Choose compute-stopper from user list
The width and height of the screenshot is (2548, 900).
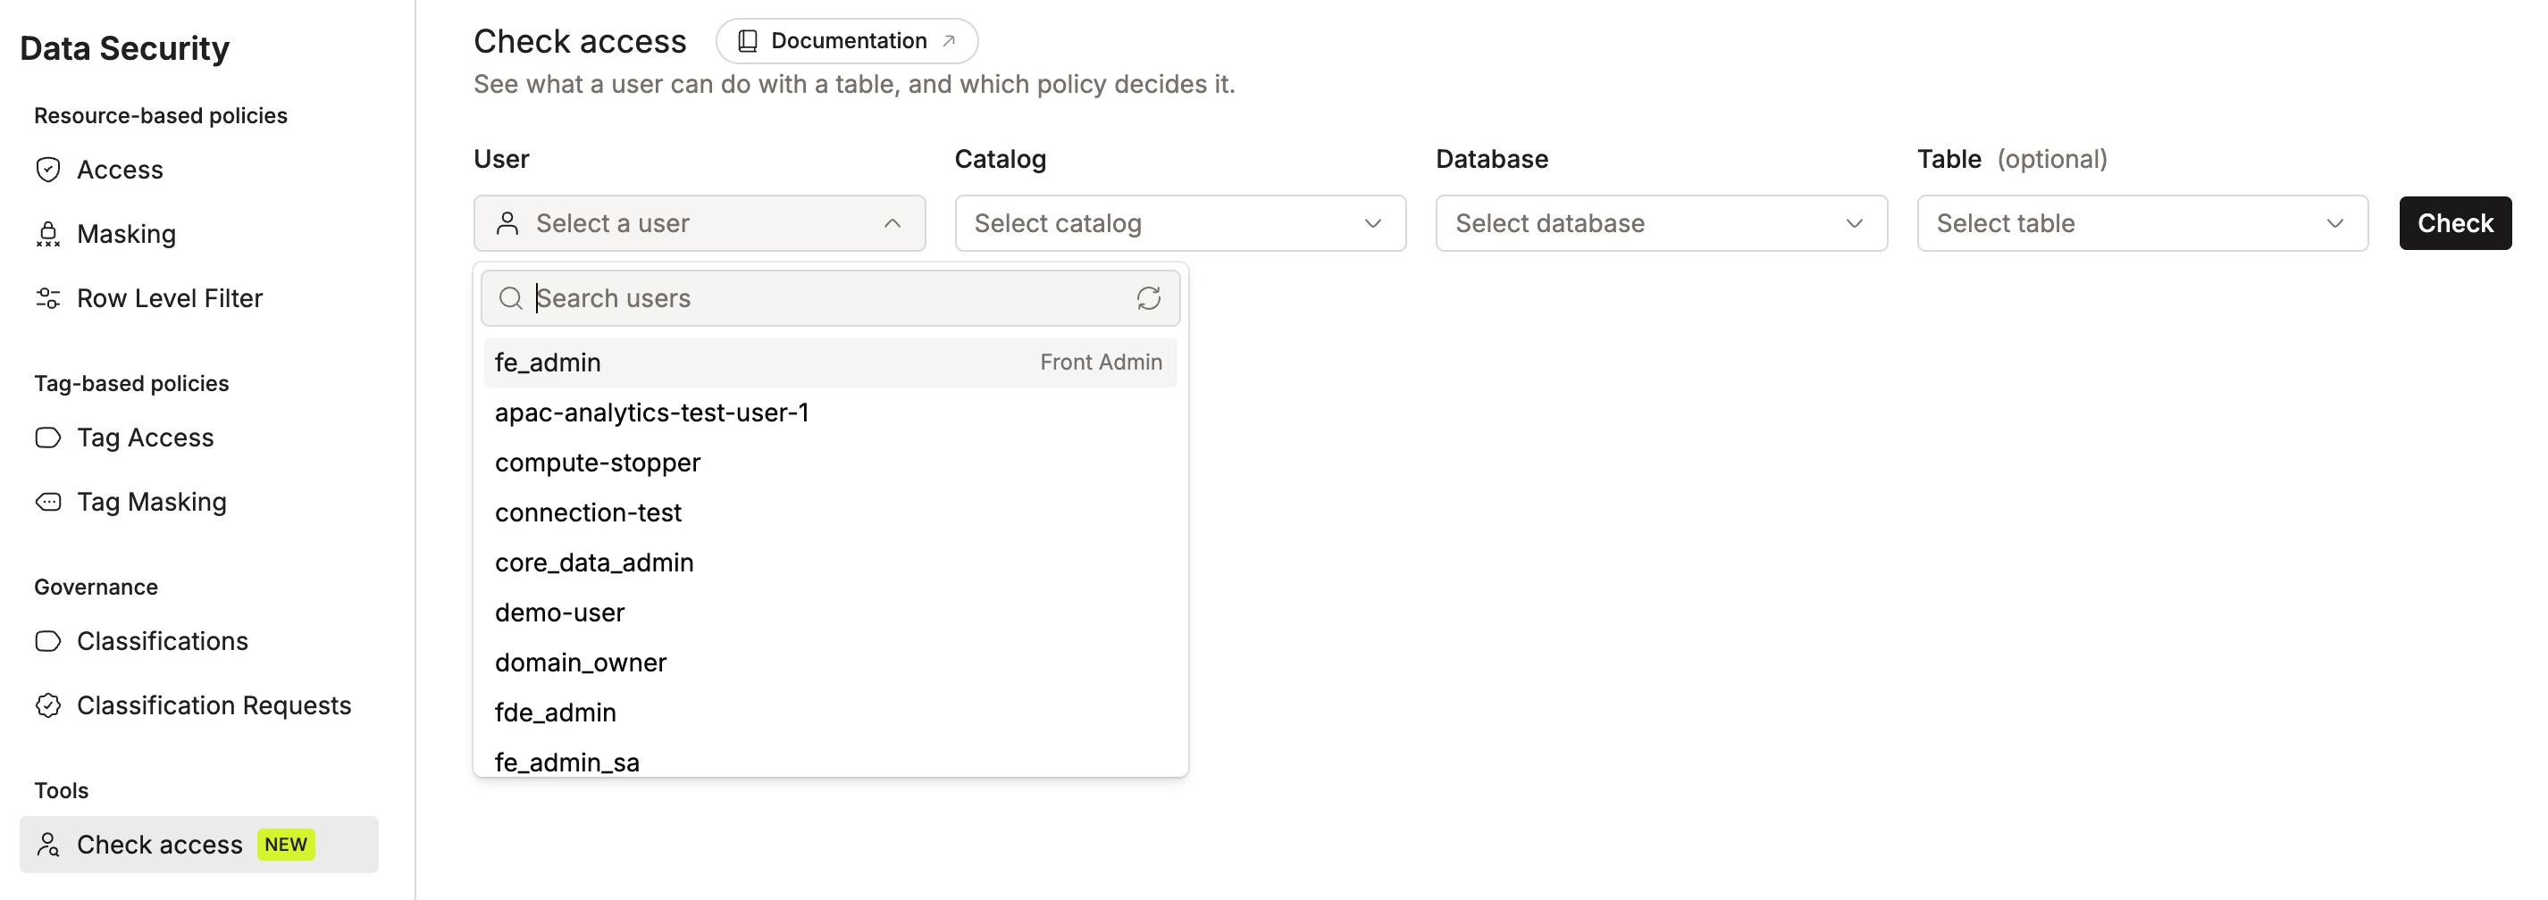830,462
